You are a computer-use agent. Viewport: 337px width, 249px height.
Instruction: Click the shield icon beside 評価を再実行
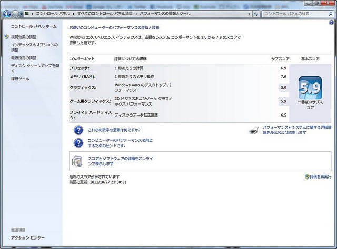pos(307,177)
